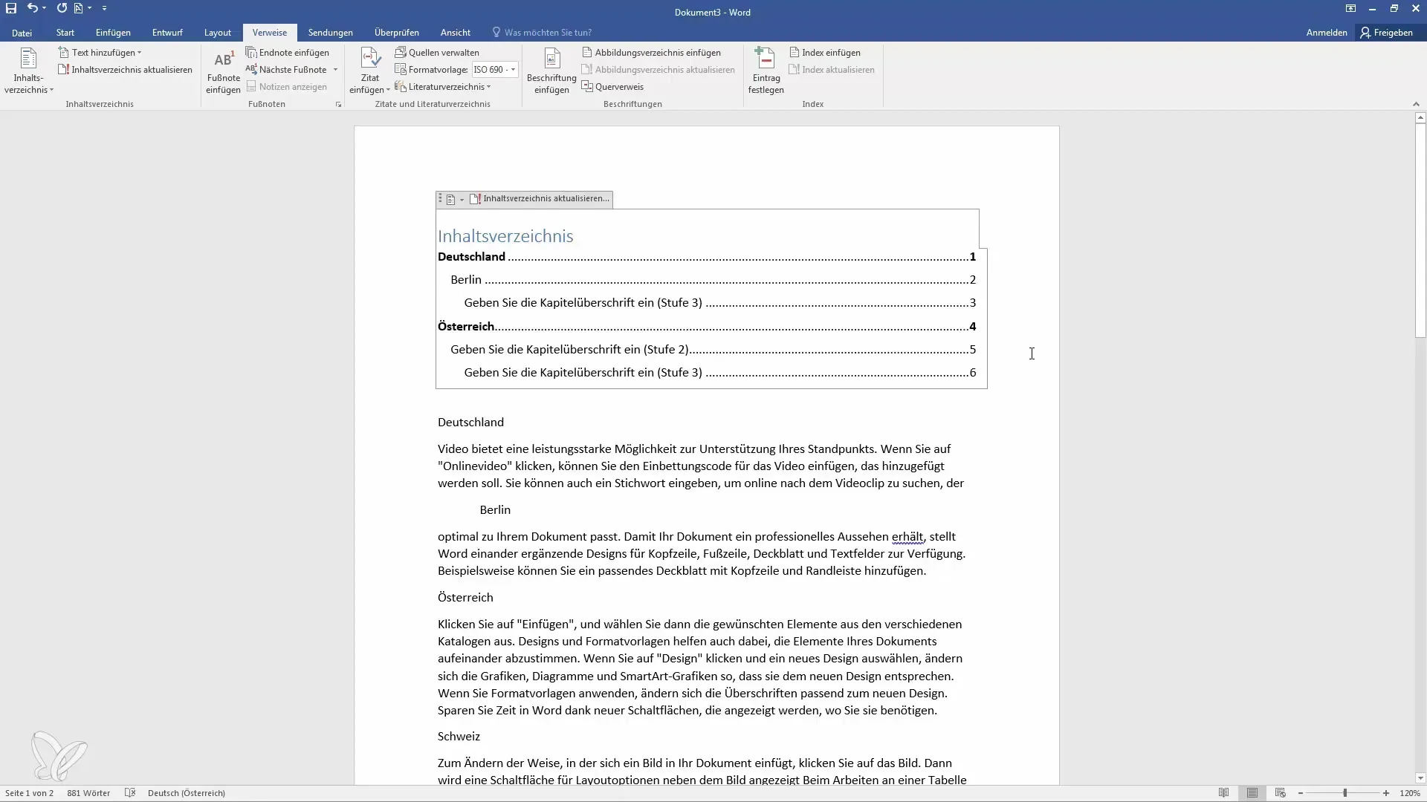Click Beschriftung einfügen
Screen dimensions: 1427x802
point(551,71)
